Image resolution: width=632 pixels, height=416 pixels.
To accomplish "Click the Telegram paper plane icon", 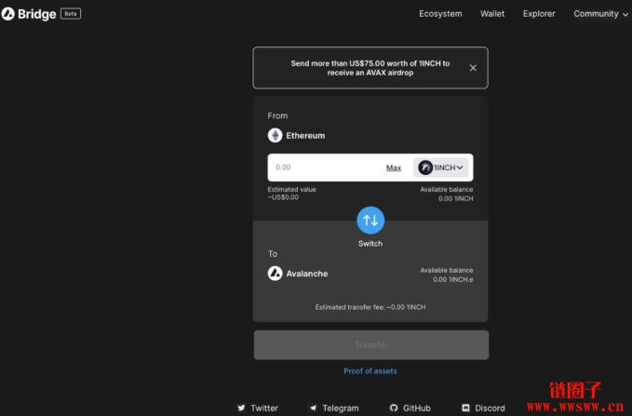I will click(x=313, y=408).
